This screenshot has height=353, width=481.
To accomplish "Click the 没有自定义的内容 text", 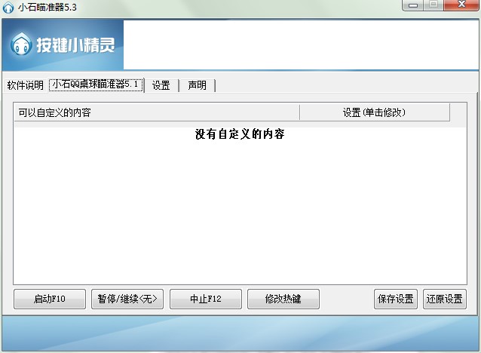I will pyautogui.click(x=240, y=134).
